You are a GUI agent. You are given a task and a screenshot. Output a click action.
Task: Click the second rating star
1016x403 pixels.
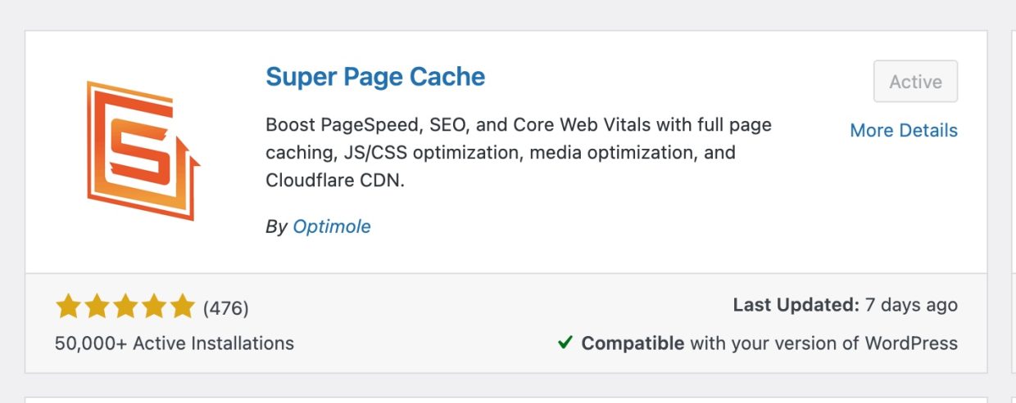coord(96,307)
